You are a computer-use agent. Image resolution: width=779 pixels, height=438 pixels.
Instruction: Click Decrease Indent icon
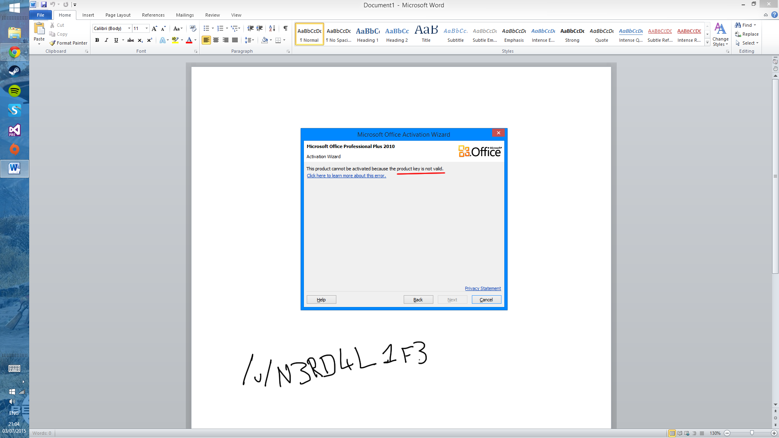pos(250,28)
